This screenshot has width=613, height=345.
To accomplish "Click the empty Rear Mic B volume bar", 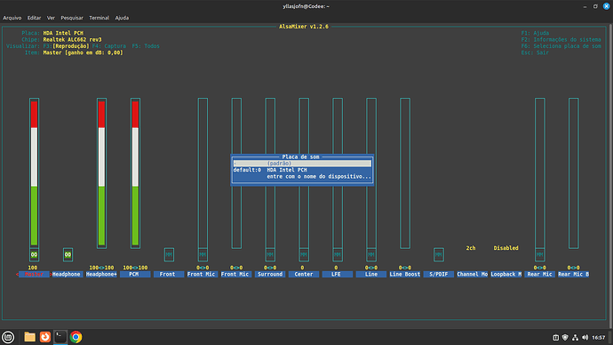I will coord(574,172).
